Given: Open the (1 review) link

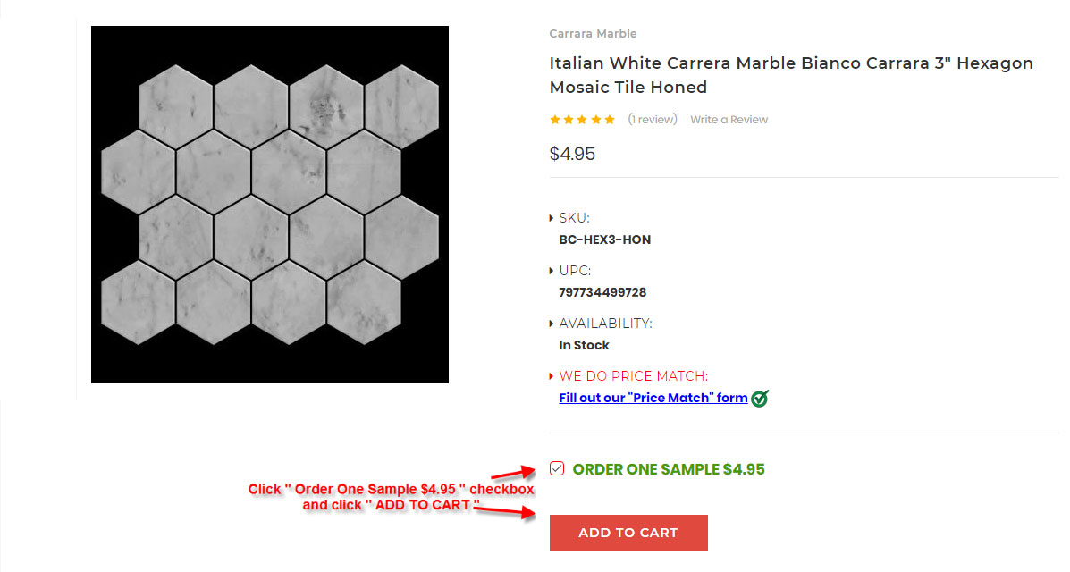Looking at the screenshot, I should [x=652, y=120].
